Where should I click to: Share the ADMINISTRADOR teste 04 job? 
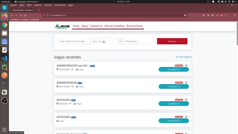pyautogui.click(x=187, y=66)
